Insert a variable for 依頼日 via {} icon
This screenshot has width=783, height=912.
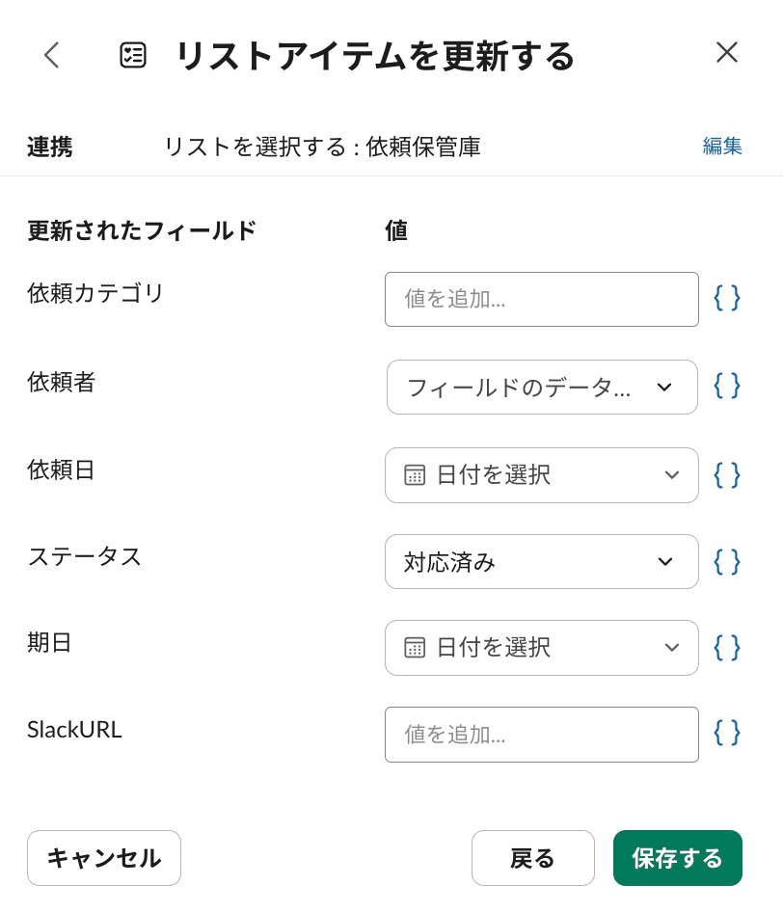[x=725, y=474]
